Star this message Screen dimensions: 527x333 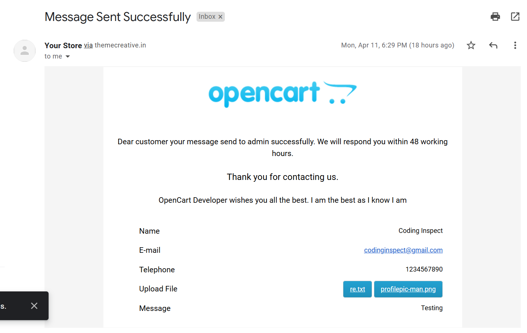click(471, 45)
